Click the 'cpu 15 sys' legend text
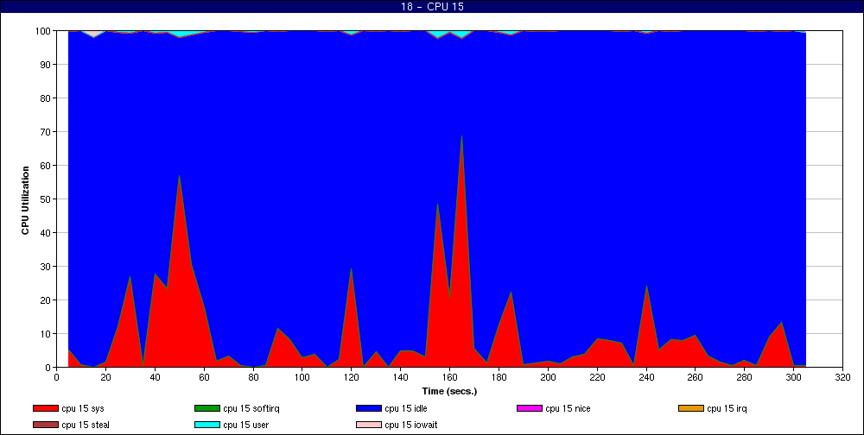Screen dimensions: 864x435 tap(86, 408)
